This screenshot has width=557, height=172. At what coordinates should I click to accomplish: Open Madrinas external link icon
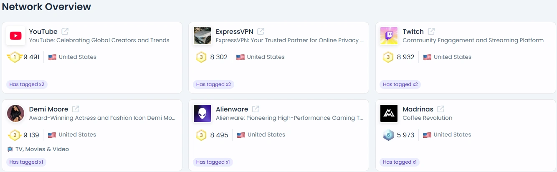441,109
